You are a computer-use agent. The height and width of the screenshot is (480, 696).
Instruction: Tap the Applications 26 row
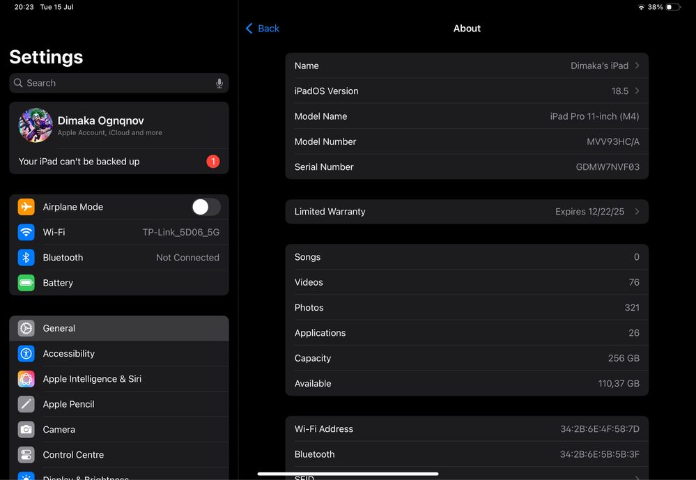click(467, 333)
